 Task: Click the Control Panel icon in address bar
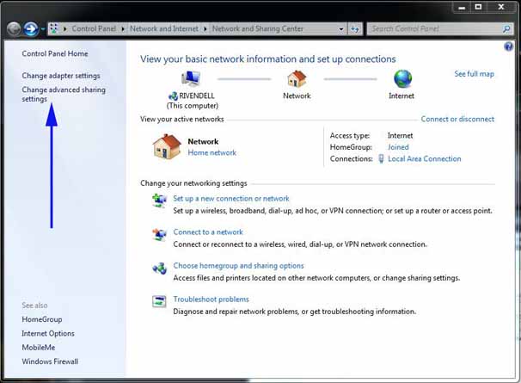tap(54, 28)
